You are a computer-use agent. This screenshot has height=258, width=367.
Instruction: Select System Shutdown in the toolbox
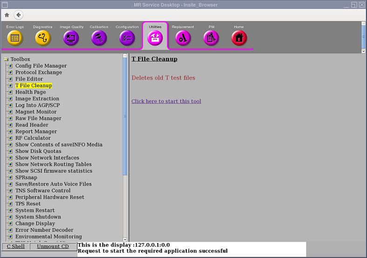(x=38, y=217)
